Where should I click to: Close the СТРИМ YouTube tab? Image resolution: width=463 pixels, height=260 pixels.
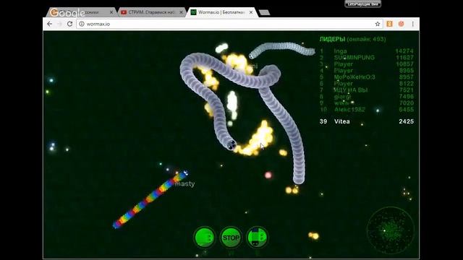pos(181,12)
